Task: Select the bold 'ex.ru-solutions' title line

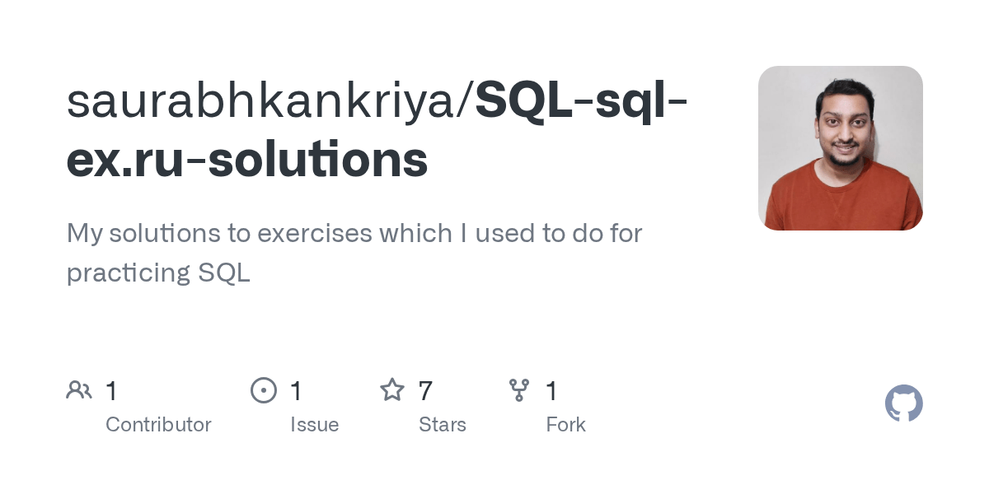Action: pyautogui.click(x=247, y=160)
